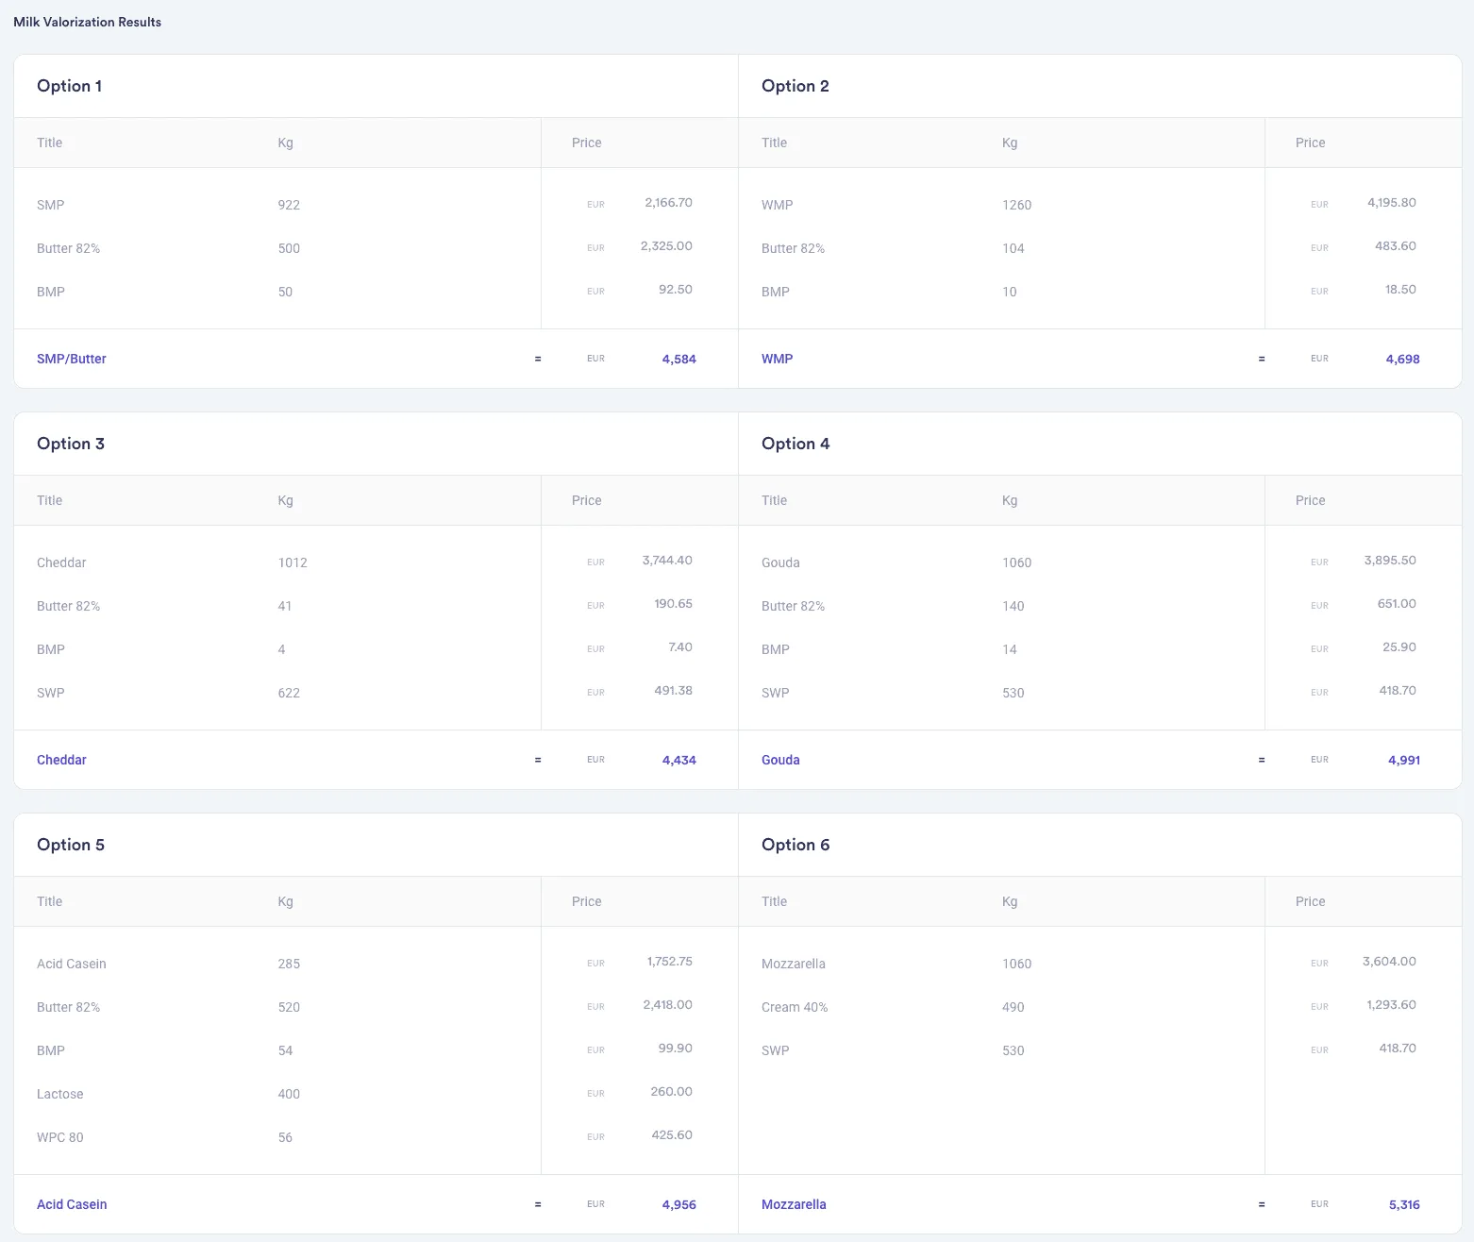Click the 4,956 total value
The image size is (1474, 1242).
(x=678, y=1204)
